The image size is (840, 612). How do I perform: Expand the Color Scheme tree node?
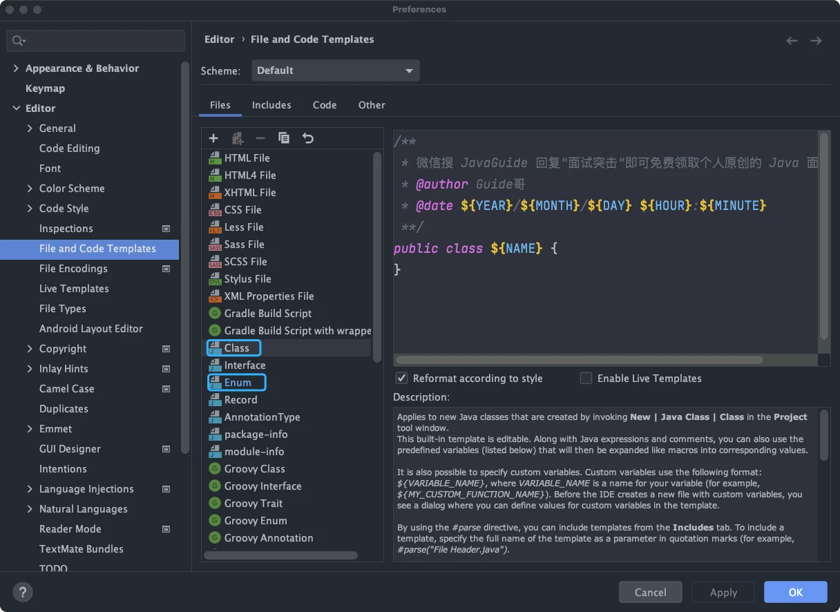(30, 189)
